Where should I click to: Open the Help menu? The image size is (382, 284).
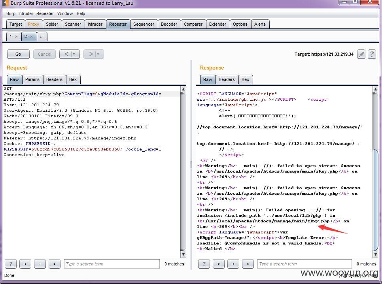(81, 14)
